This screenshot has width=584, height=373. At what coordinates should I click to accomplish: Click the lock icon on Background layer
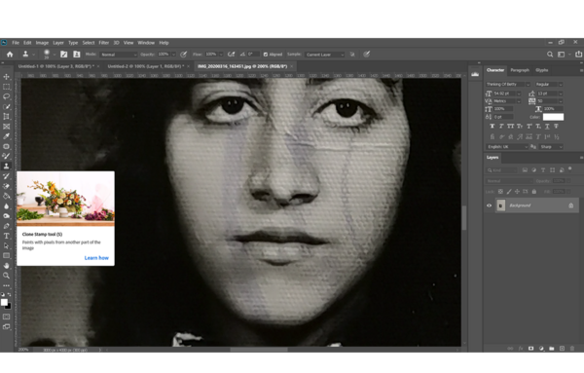click(571, 205)
